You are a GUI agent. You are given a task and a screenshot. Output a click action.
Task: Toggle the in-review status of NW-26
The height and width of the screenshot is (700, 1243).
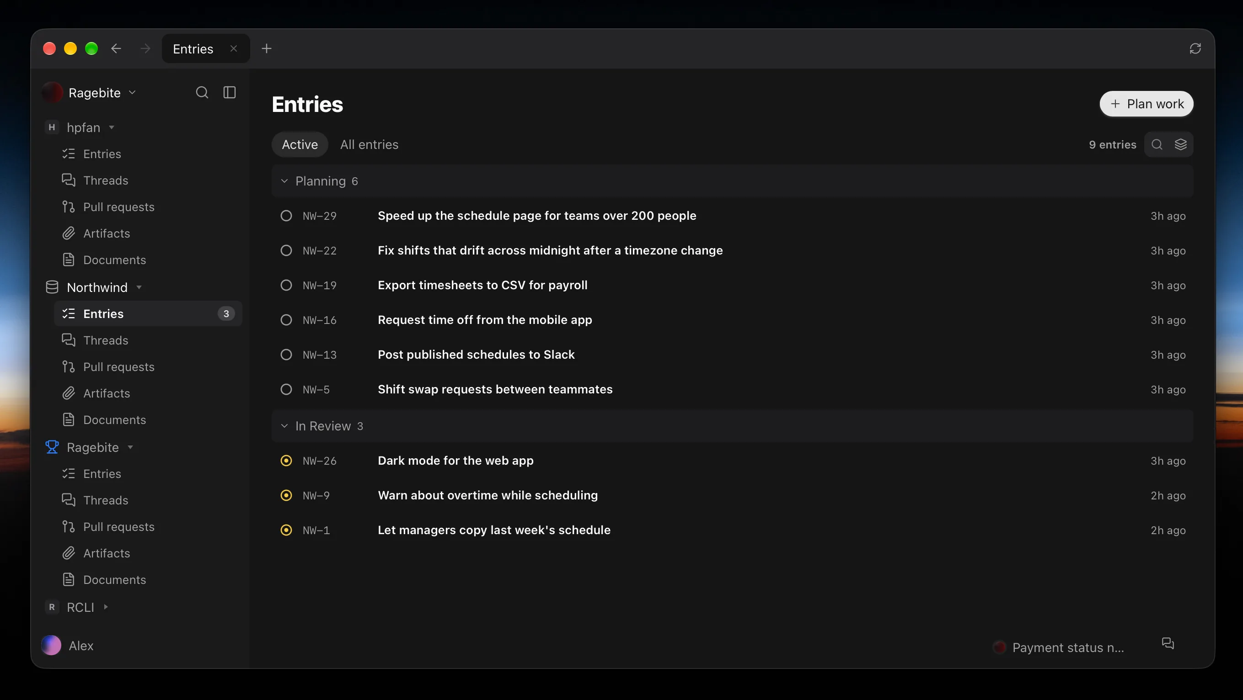pyautogui.click(x=286, y=461)
